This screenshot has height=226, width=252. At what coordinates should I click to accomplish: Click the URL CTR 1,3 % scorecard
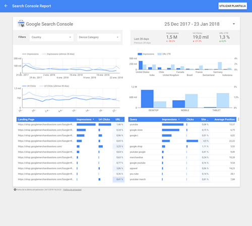pos(224,37)
